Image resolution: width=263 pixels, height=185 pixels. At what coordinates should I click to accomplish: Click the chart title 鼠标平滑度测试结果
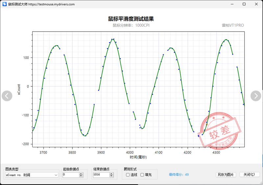click(131, 19)
